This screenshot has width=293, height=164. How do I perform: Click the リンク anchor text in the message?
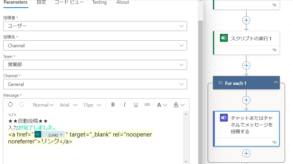[x=50, y=141]
